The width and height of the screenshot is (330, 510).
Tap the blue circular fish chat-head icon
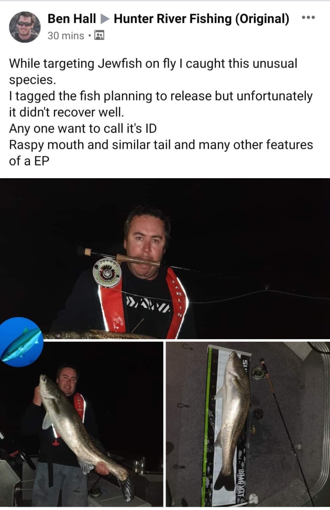pos(21,342)
